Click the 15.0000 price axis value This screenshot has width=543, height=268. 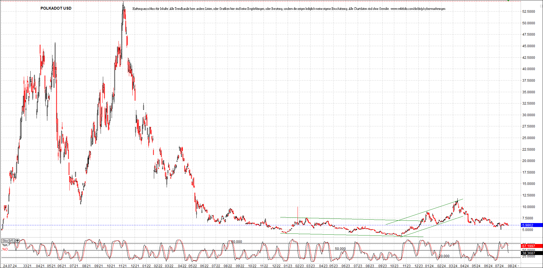point(529,184)
